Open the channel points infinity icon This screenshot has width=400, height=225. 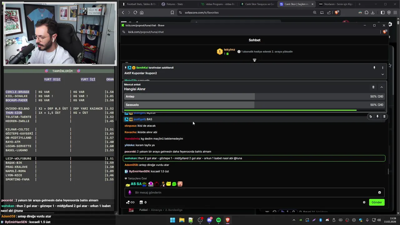(x=130, y=202)
